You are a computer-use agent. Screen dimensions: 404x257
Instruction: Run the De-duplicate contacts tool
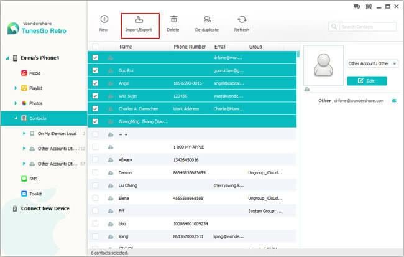coord(207,24)
